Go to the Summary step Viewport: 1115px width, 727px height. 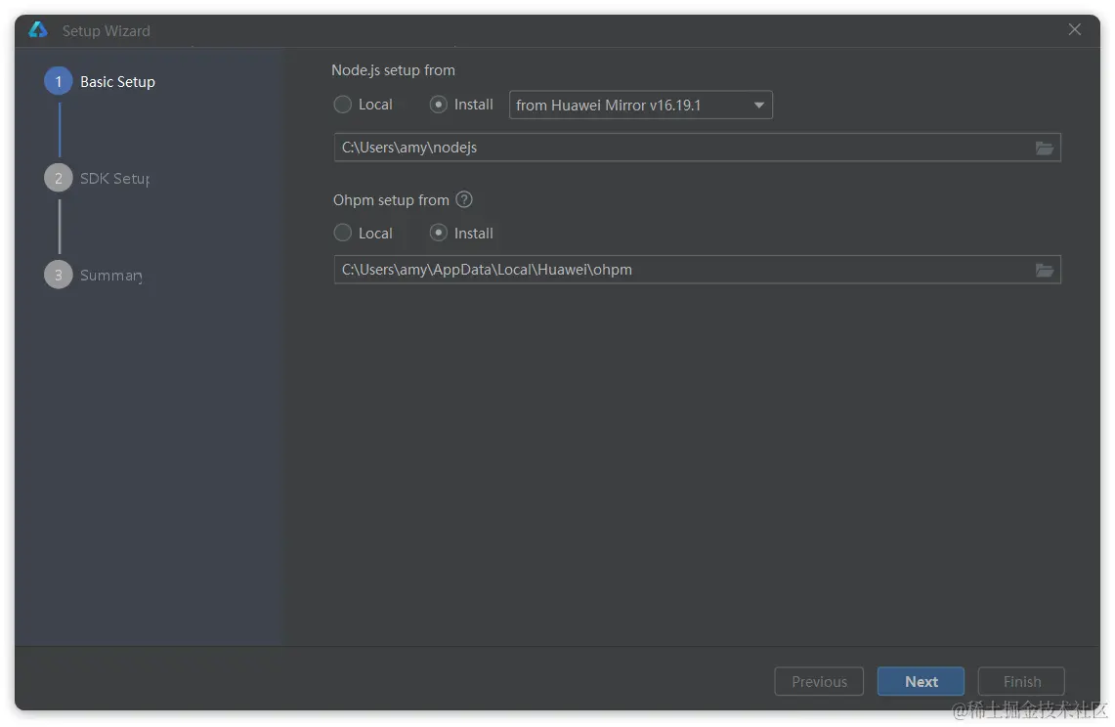click(x=93, y=276)
